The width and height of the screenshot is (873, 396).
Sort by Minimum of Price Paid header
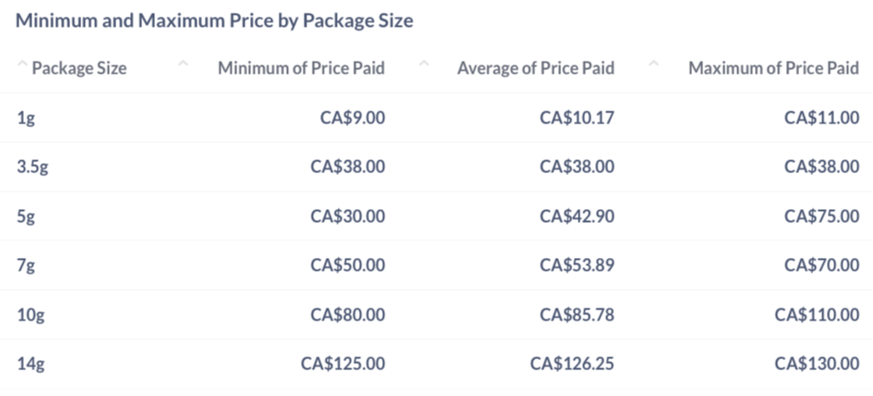tap(301, 68)
